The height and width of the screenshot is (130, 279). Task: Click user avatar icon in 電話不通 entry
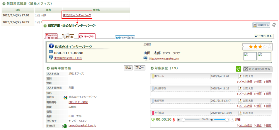(241, 101)
